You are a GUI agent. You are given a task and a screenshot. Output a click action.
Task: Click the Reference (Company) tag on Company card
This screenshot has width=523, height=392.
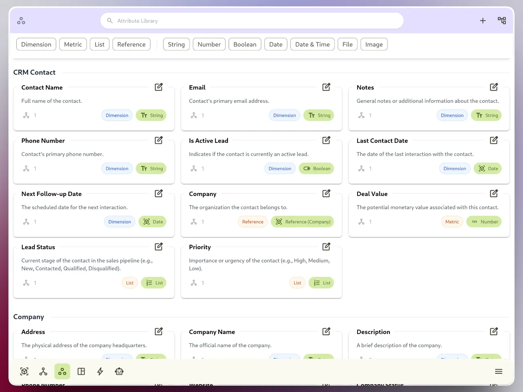[x=302, y=222]
